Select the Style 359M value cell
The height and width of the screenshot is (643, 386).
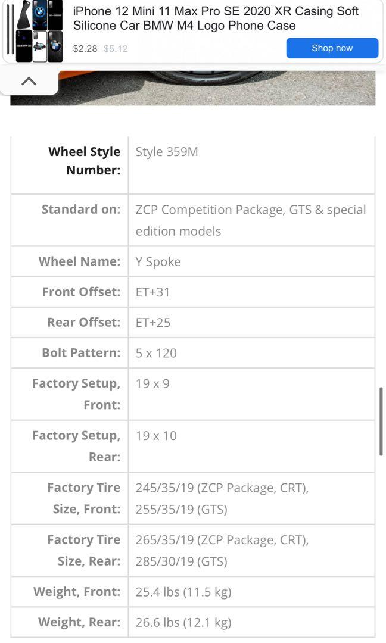click(x=167, y=152)
